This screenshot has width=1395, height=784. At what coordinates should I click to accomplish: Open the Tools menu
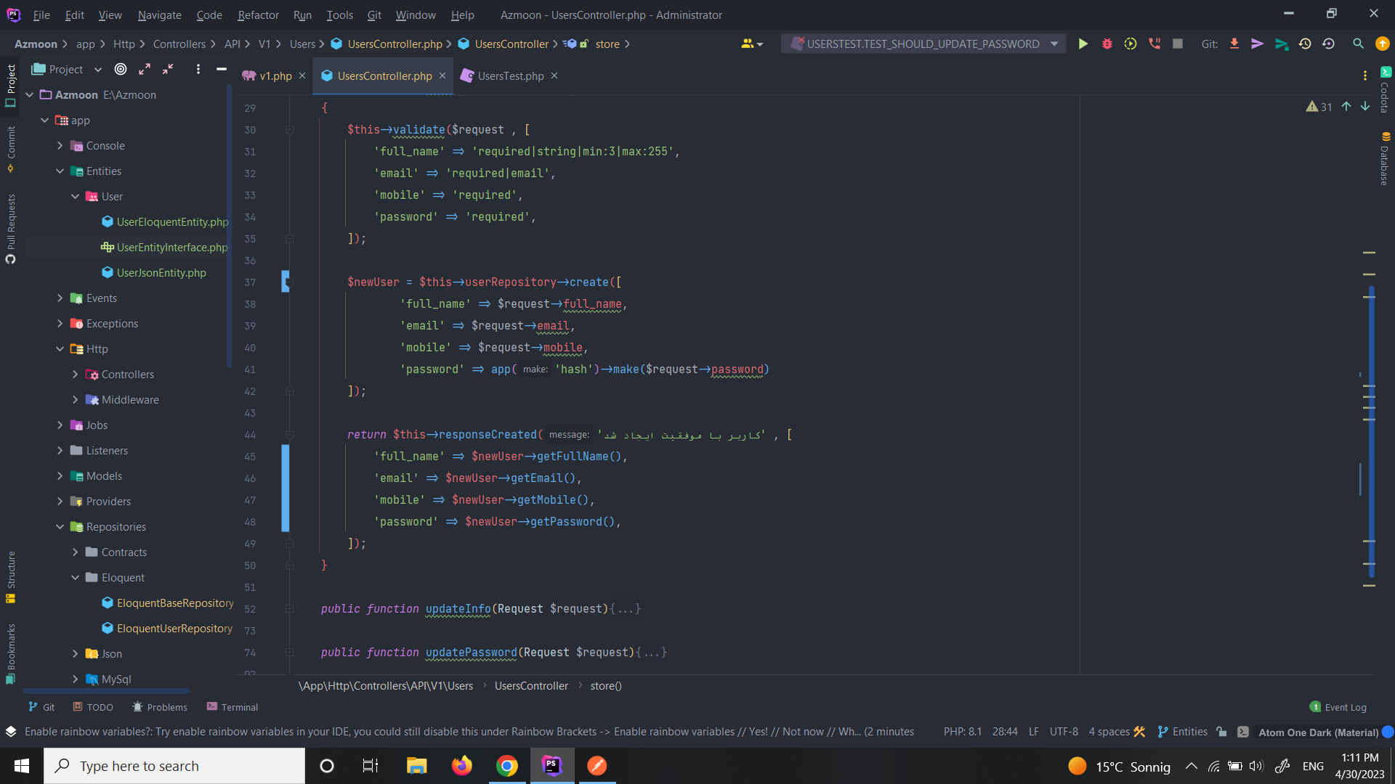[339, 15]
